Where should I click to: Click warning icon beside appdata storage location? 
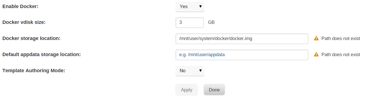tap(316, 54)
